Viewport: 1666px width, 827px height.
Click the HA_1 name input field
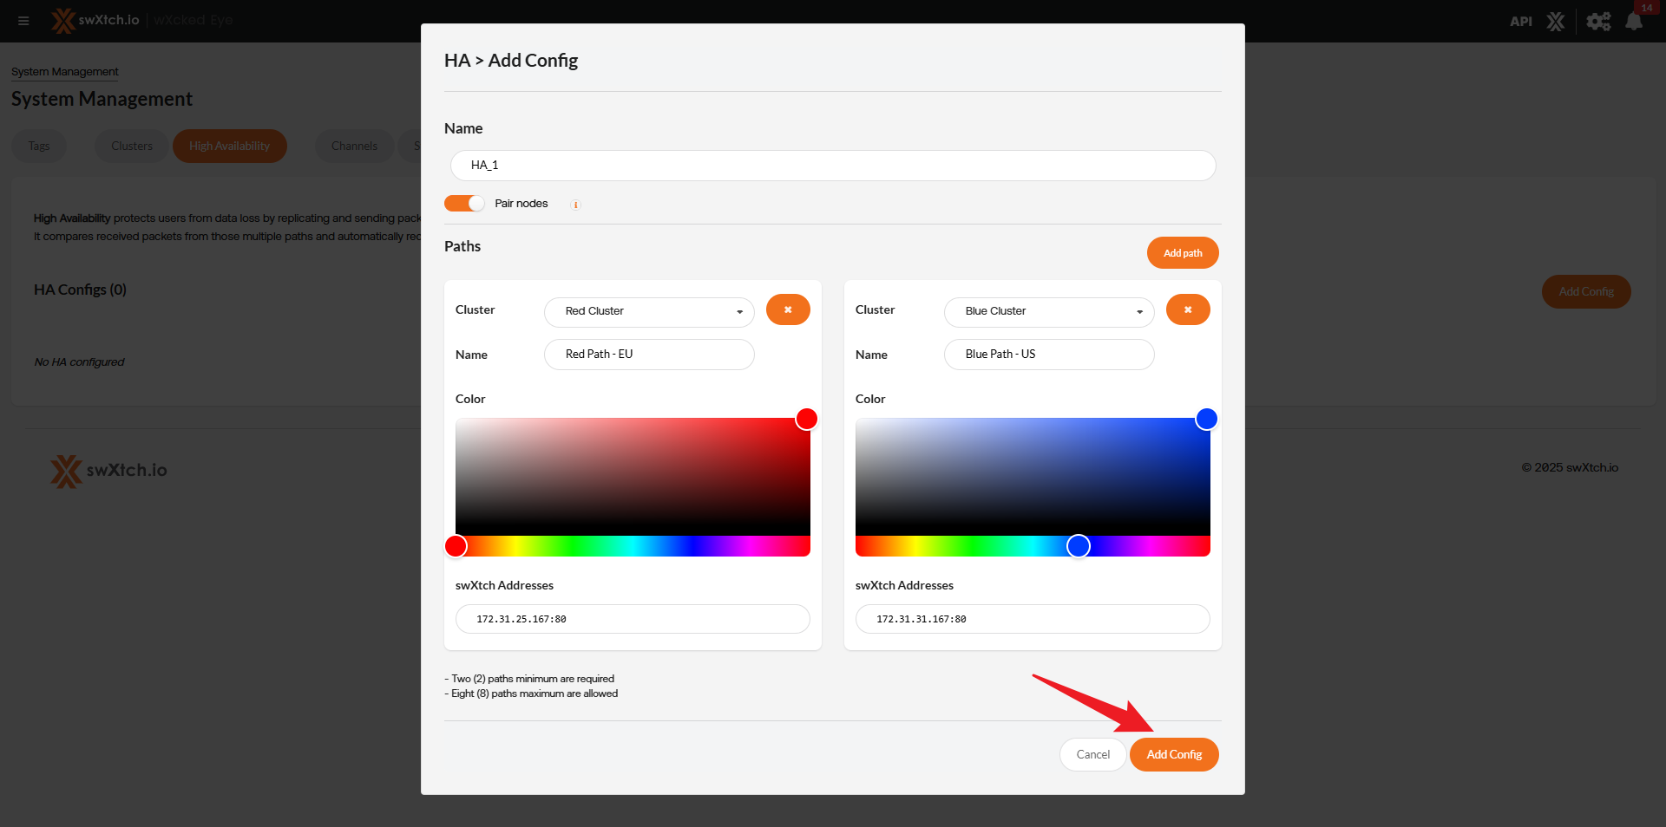(833, 166)
